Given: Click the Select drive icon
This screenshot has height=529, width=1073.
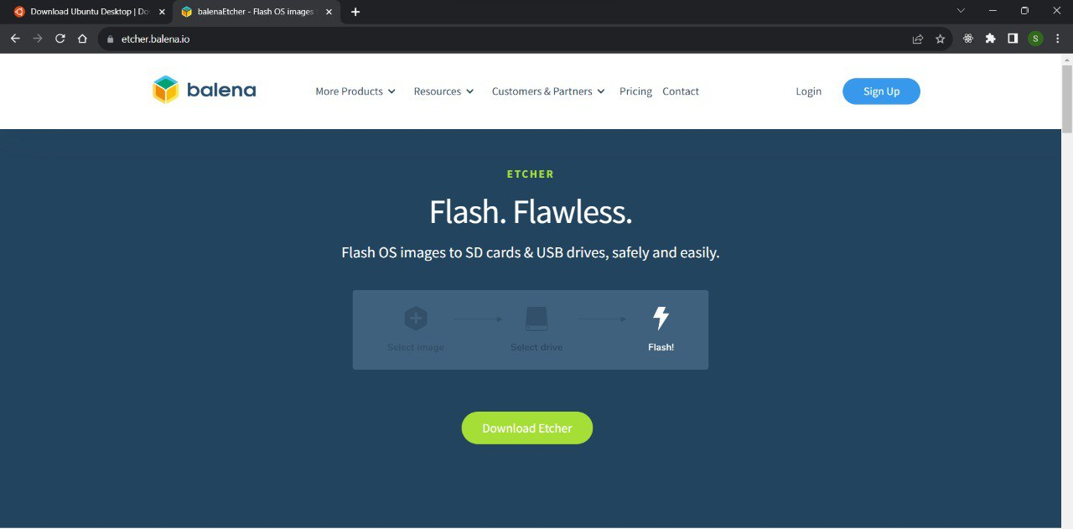Looking at the screenshot, I should click(x=536, y=319).
